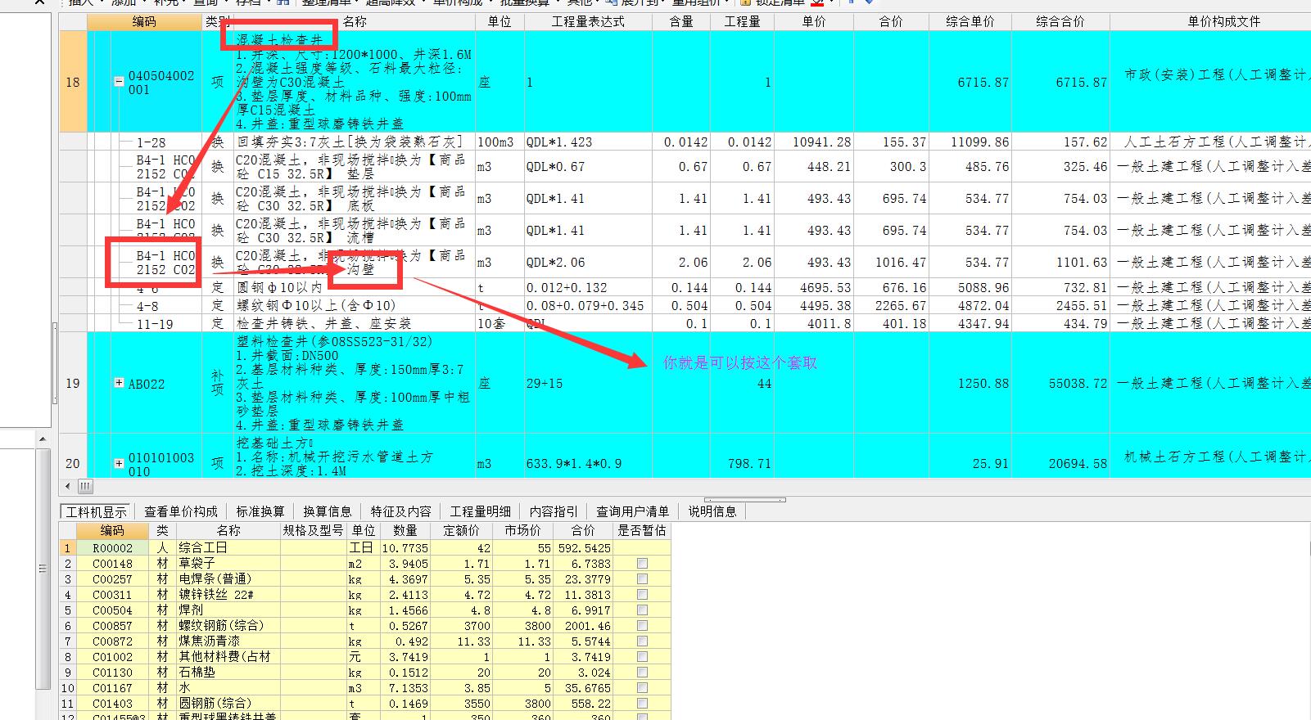Select row number 18 in the list
Image resolution: width=1311 pixels, height=720 pixels.
tap(73, 82)
